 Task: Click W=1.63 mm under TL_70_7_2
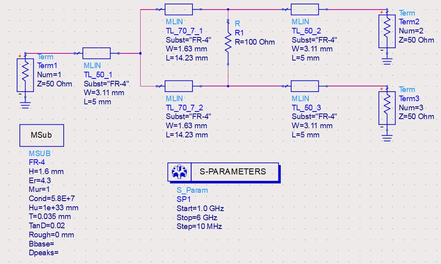186,126
